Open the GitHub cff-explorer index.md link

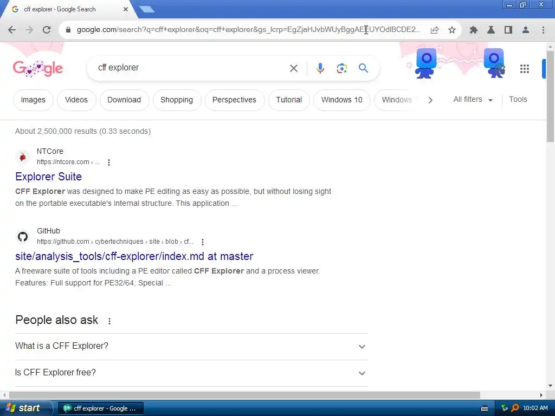(x=134, y=256)
